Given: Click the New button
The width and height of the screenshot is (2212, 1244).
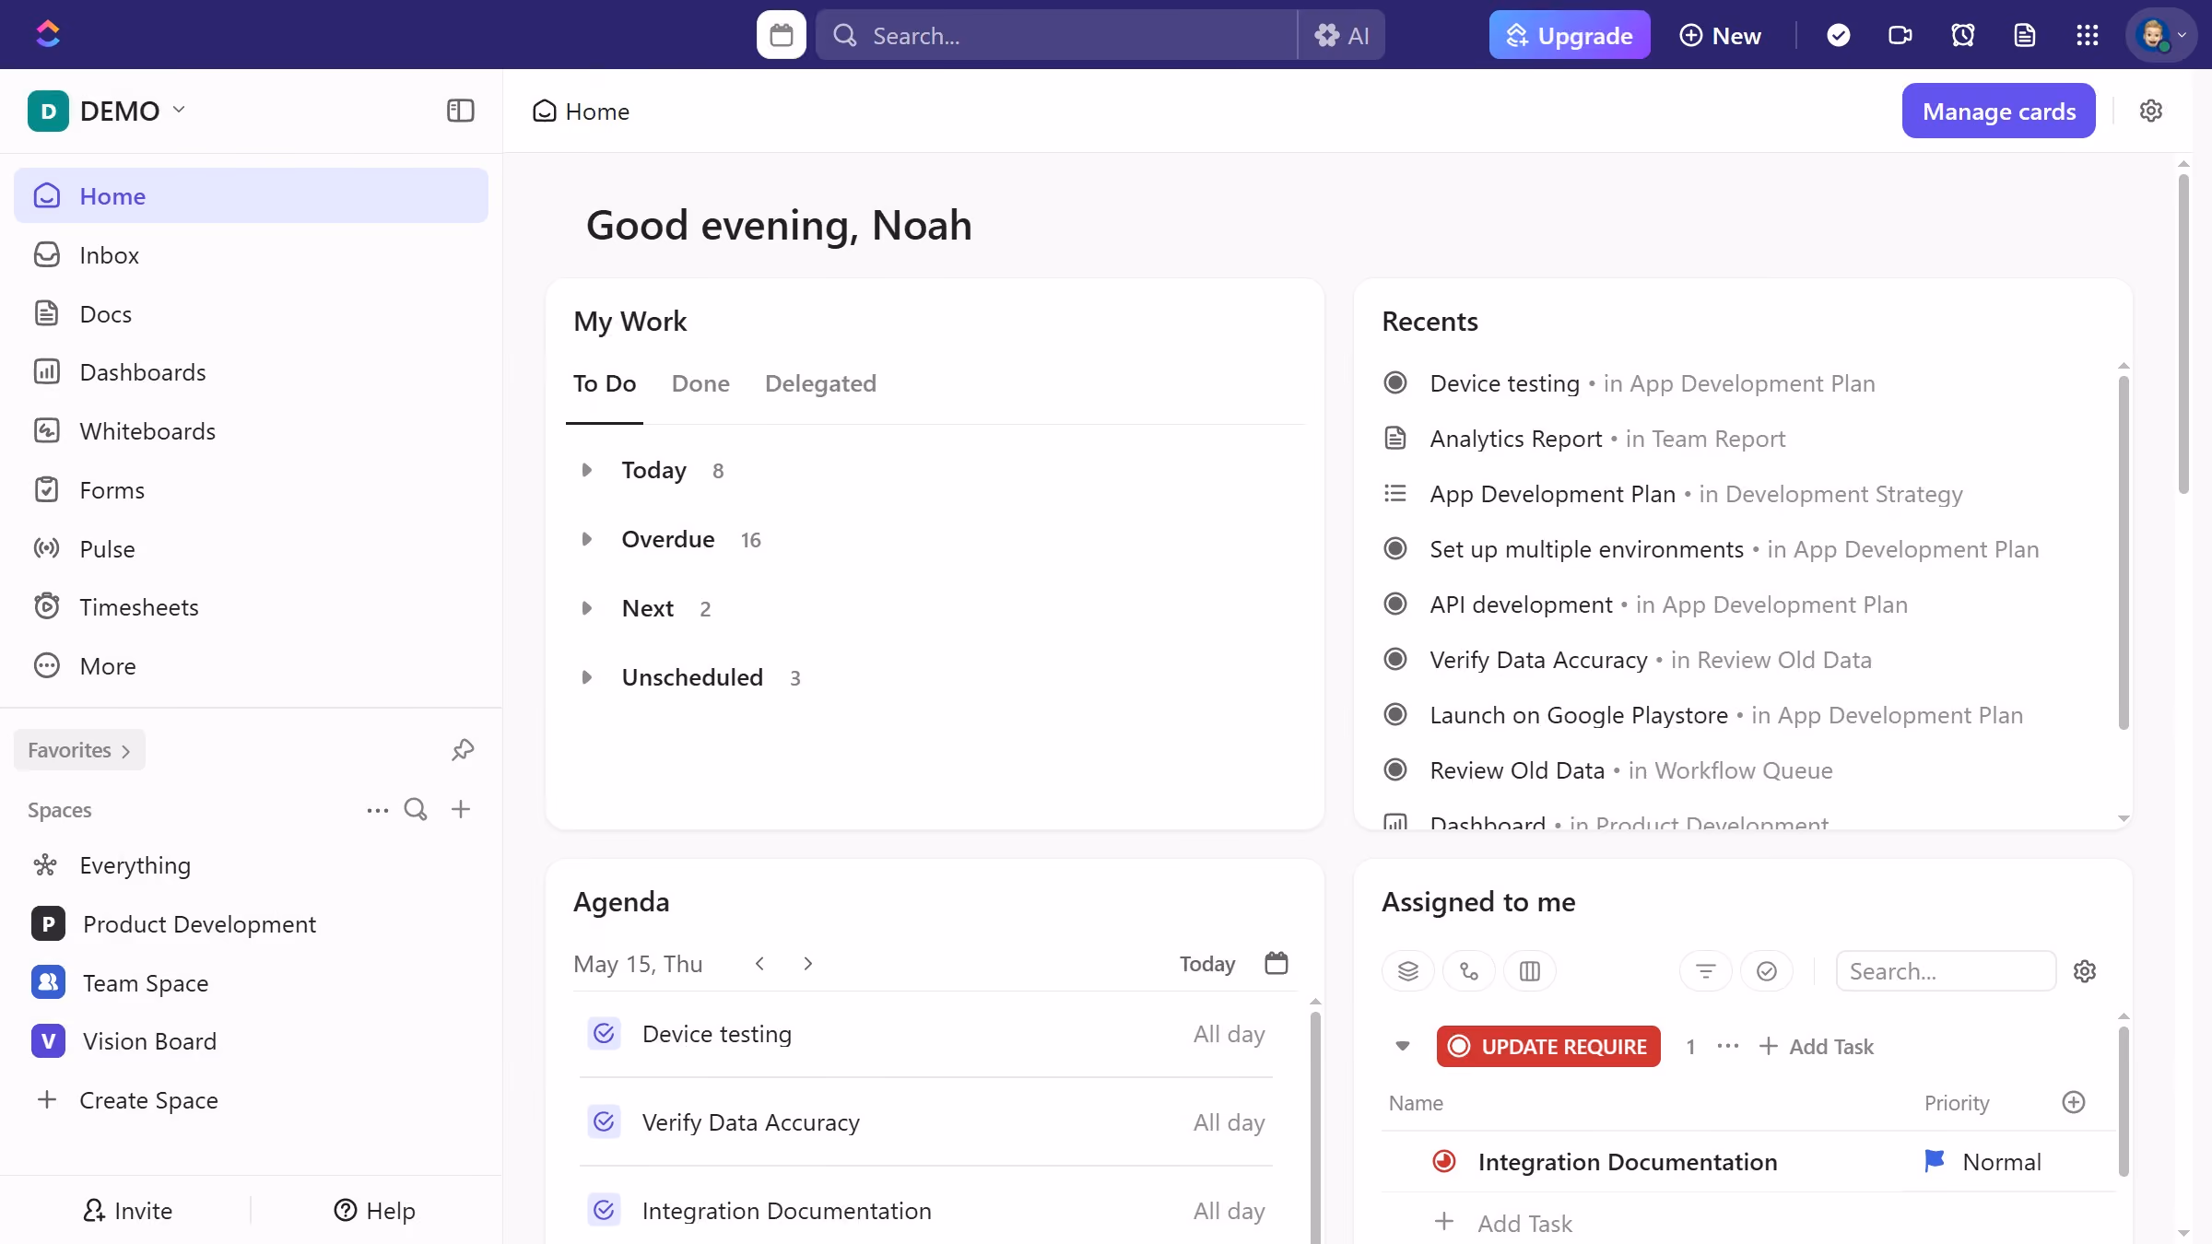Looking at the screenshot, I should point(1720,35).
